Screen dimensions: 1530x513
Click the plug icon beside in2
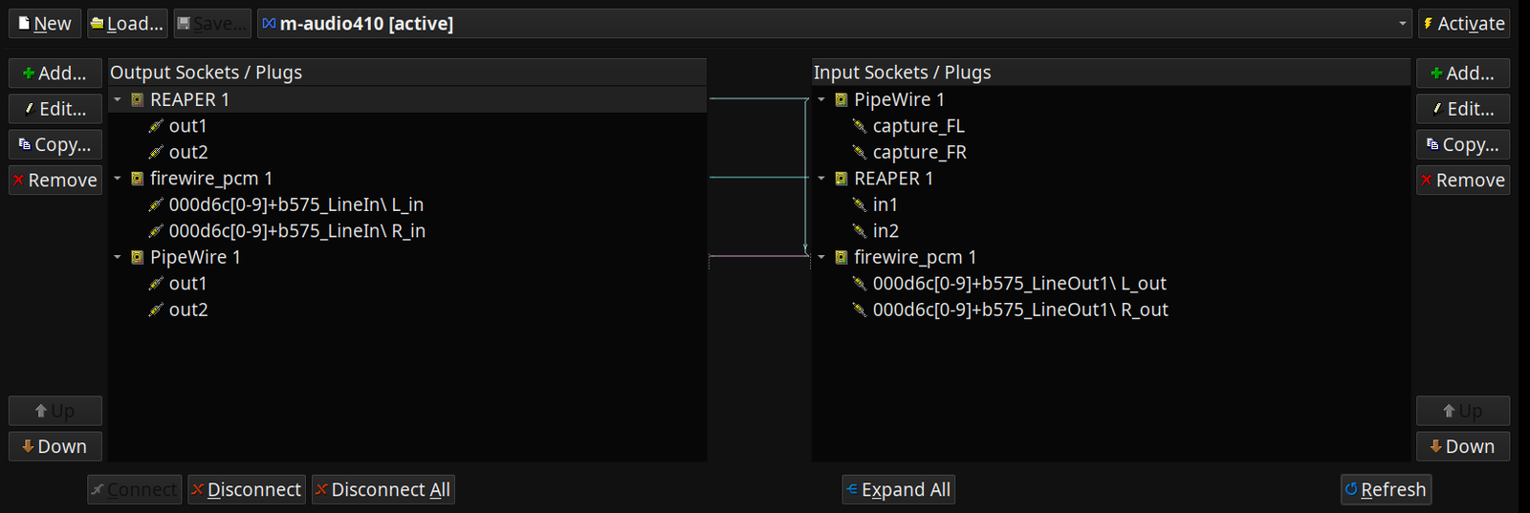click(859, 231)
